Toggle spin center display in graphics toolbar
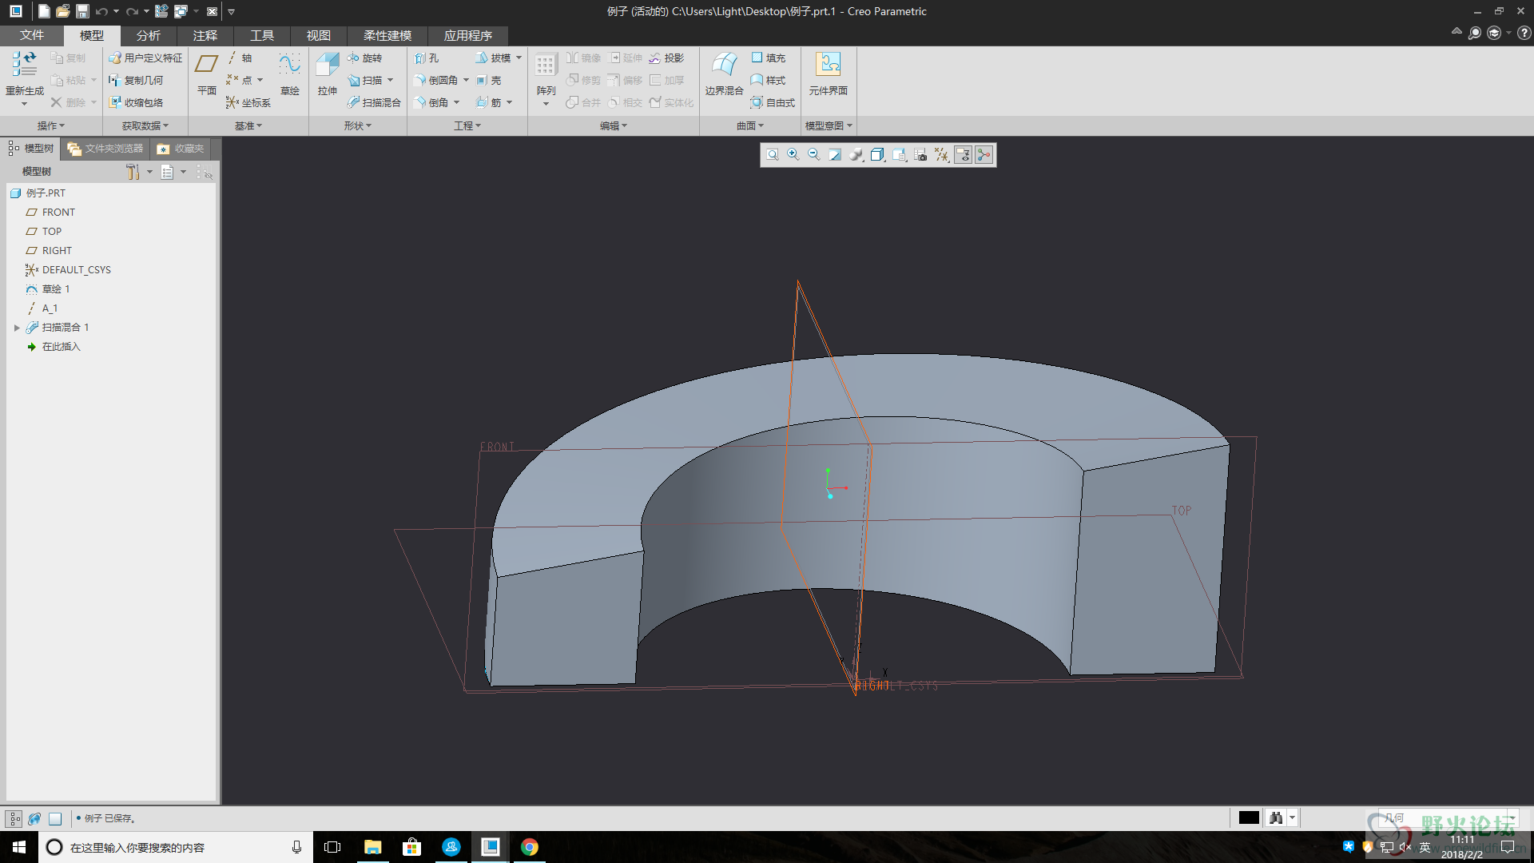 point(984,155)
